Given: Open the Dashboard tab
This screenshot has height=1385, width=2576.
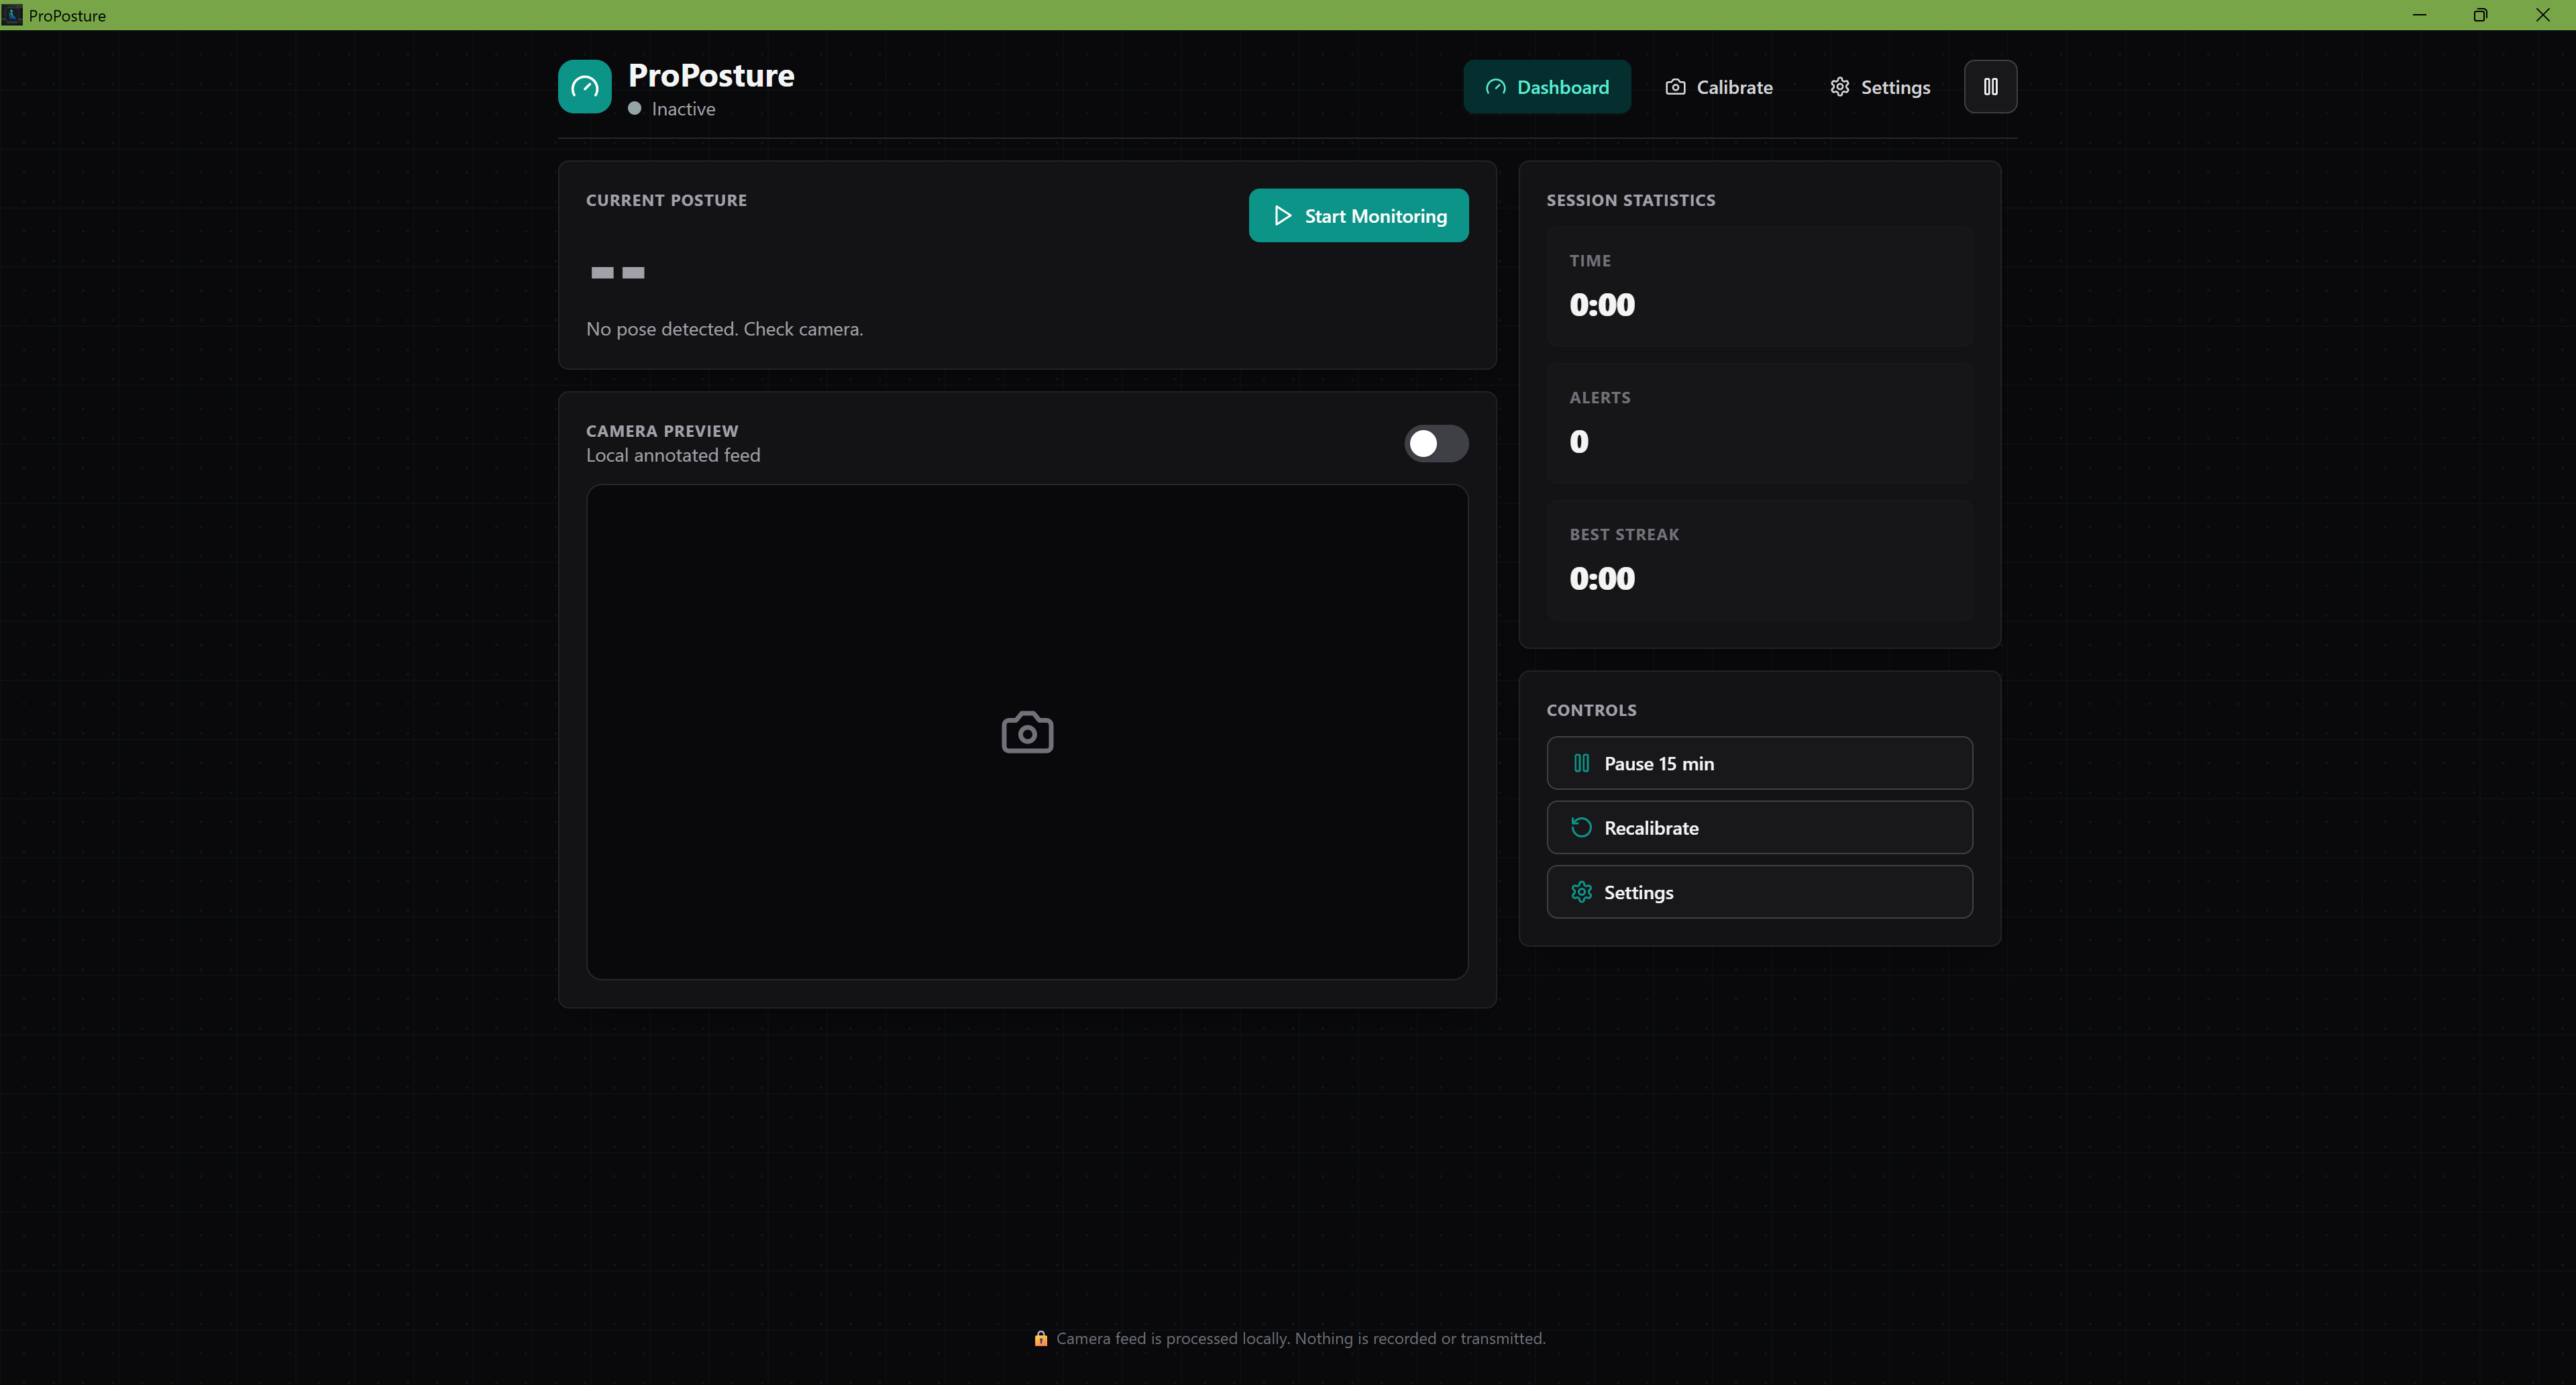Looking at the screenshot, I should [x=1547, y=87].
